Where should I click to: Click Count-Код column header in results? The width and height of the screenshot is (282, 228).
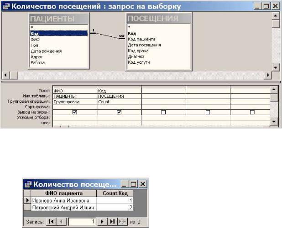[115, 193]
